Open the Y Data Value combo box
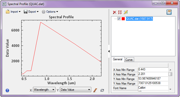The height and width of the screenshot is (97, 180). point(76,90)
